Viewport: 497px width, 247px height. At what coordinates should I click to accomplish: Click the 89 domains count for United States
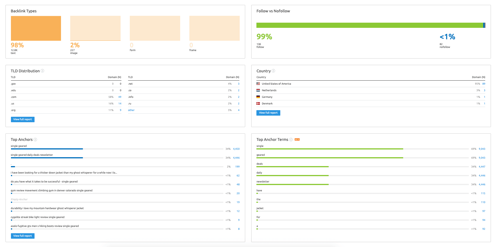coord(484,84)
